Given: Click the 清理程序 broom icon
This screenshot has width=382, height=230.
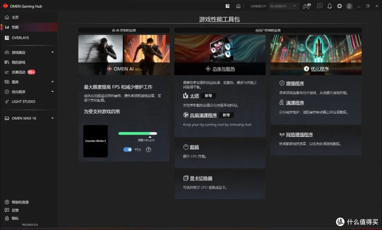Looking at the screenshot, I should tap(282, 102).
